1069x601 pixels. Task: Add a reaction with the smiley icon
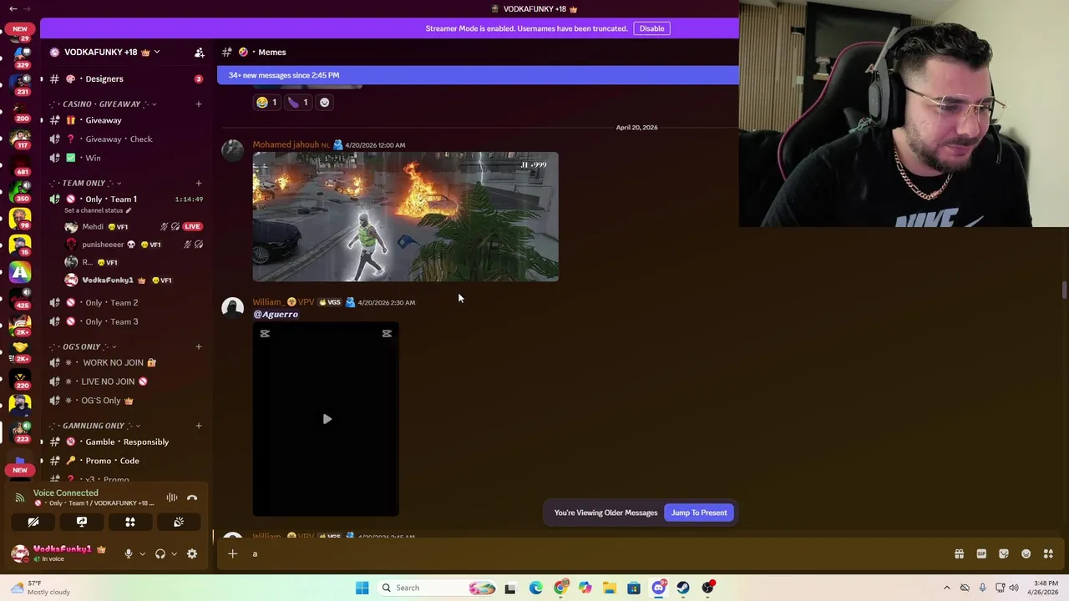[x=324, y=102]
